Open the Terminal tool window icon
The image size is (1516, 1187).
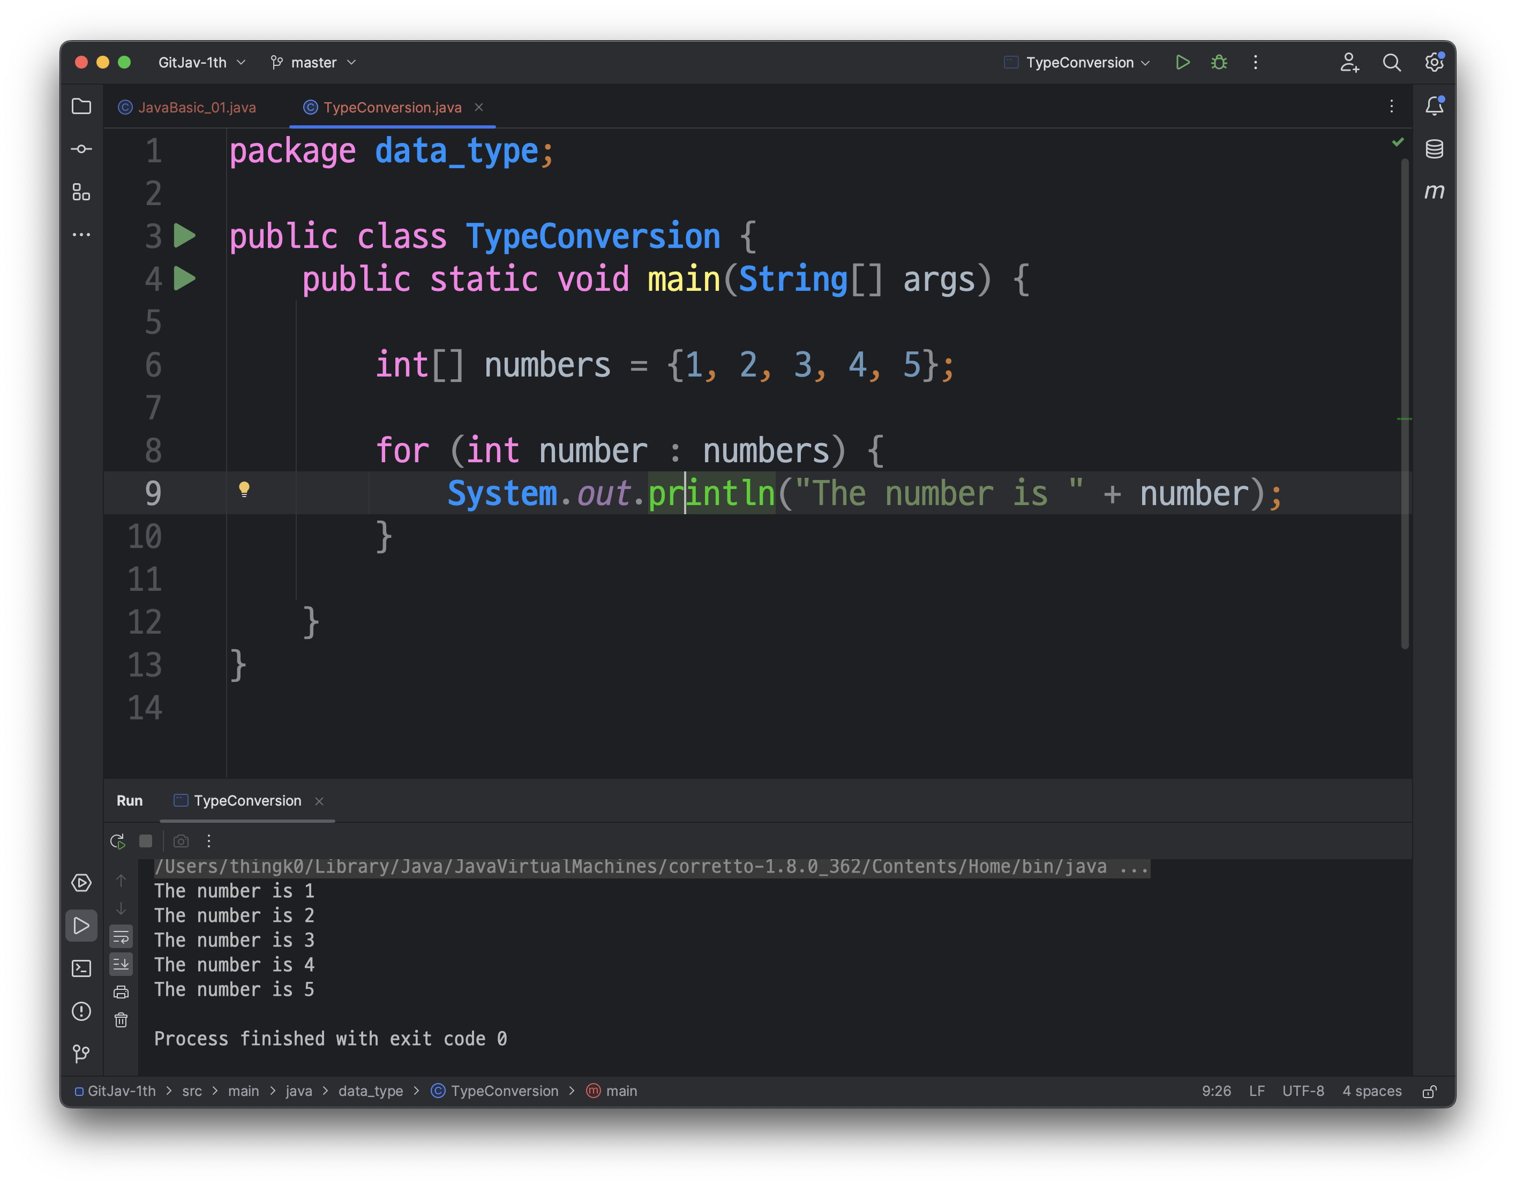pos(81,968)
